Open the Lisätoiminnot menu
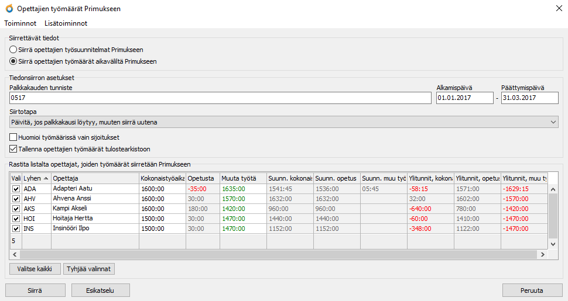The width and height of the screenshot is (568, 301). coord(66,23)
